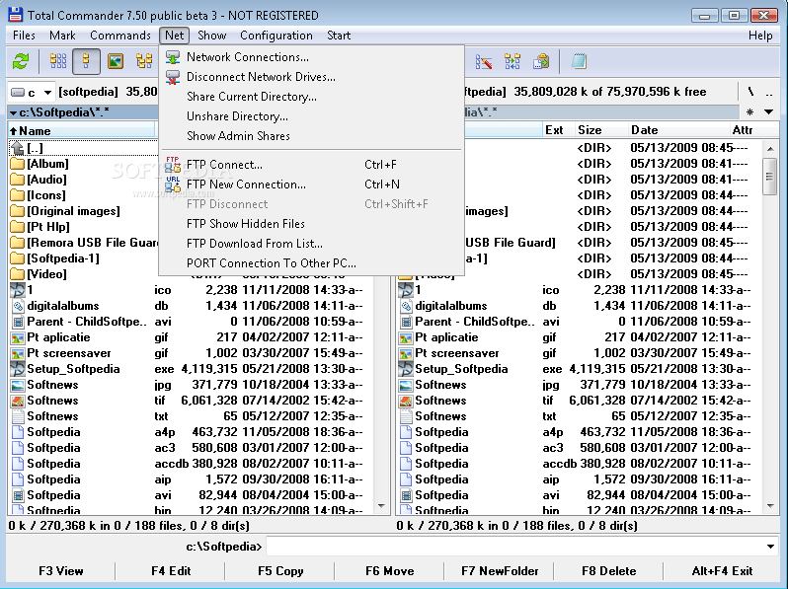Select PORT Connection To Other PC entry
The height and width of the screenshot is (589, 788).
coord(311,263)
